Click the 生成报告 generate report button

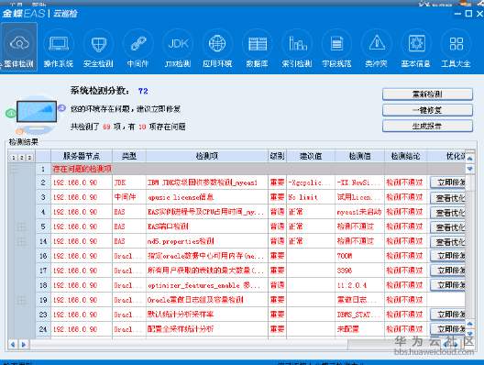[x=427, y=126]
